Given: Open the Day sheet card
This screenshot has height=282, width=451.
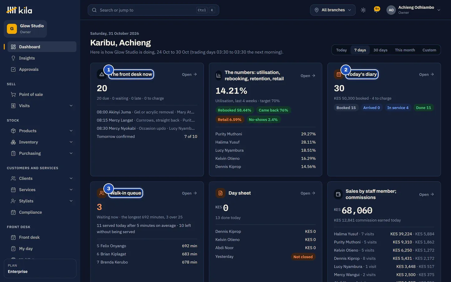Looking at the screenshot, I should 308,193.
